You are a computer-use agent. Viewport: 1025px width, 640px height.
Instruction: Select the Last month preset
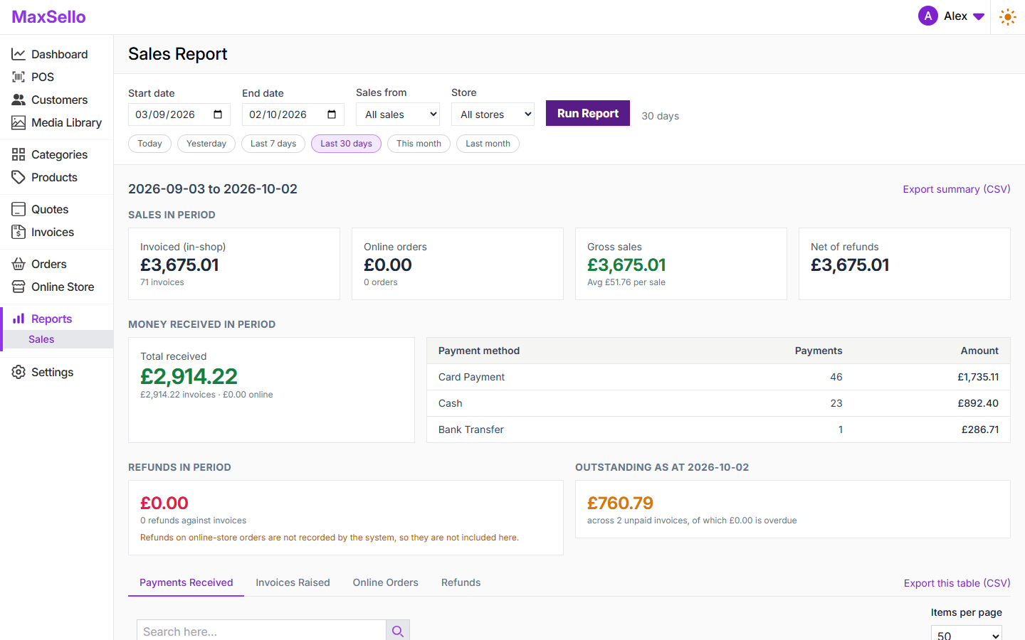(488, 144)
